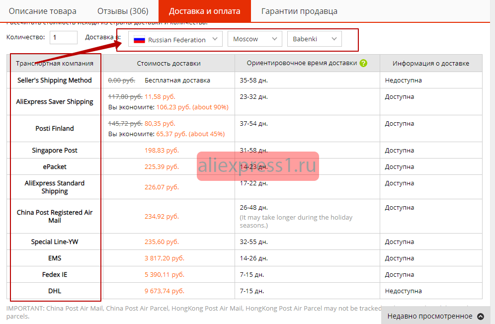Click the 65,37 руб. (about 45%) savings text

[x=190, y=134]
